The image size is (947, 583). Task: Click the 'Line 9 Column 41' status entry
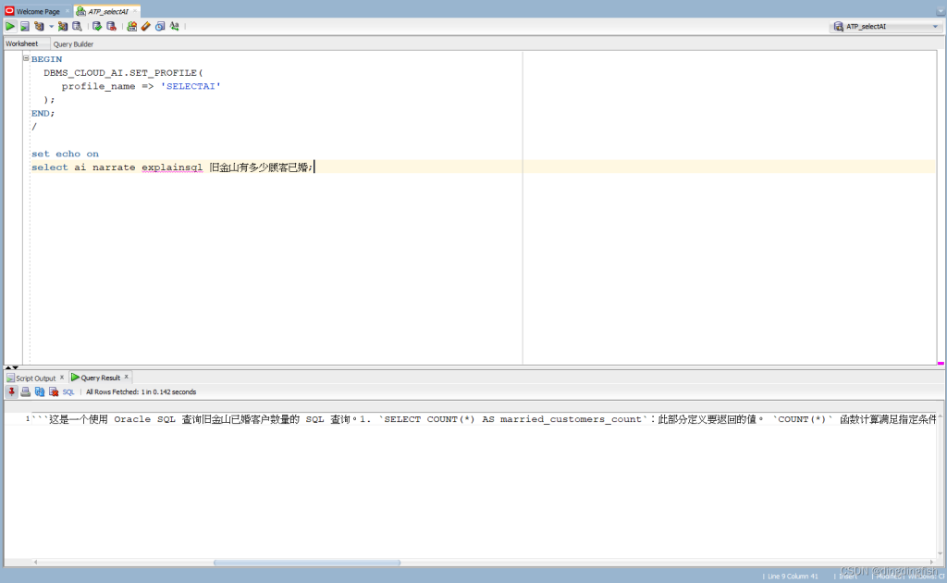(793, 577)
